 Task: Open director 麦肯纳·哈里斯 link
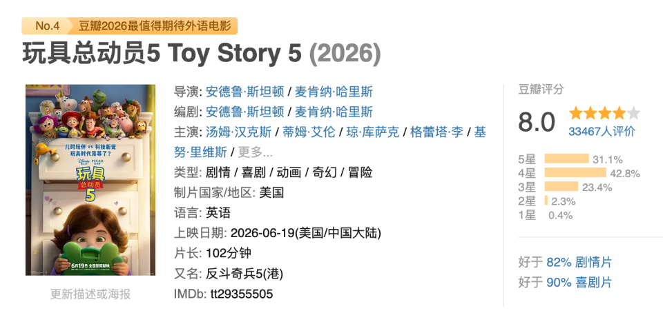[334, 92]
